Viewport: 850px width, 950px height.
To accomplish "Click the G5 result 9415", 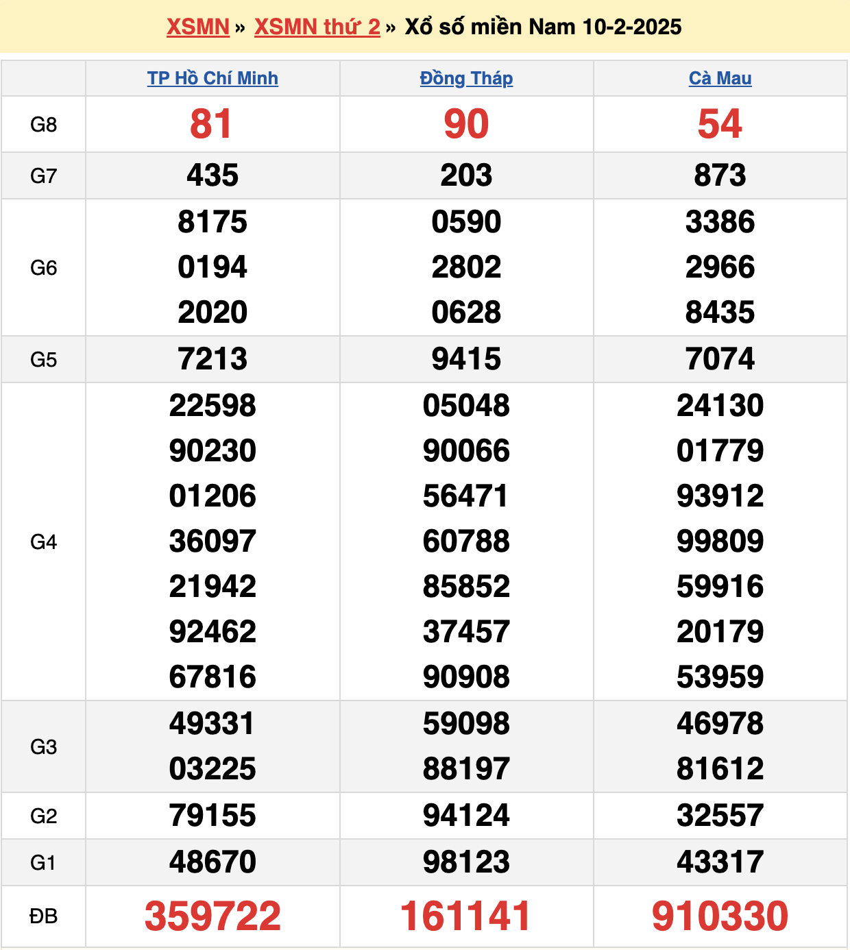I will pyautogui.click(x=466, y=359).
